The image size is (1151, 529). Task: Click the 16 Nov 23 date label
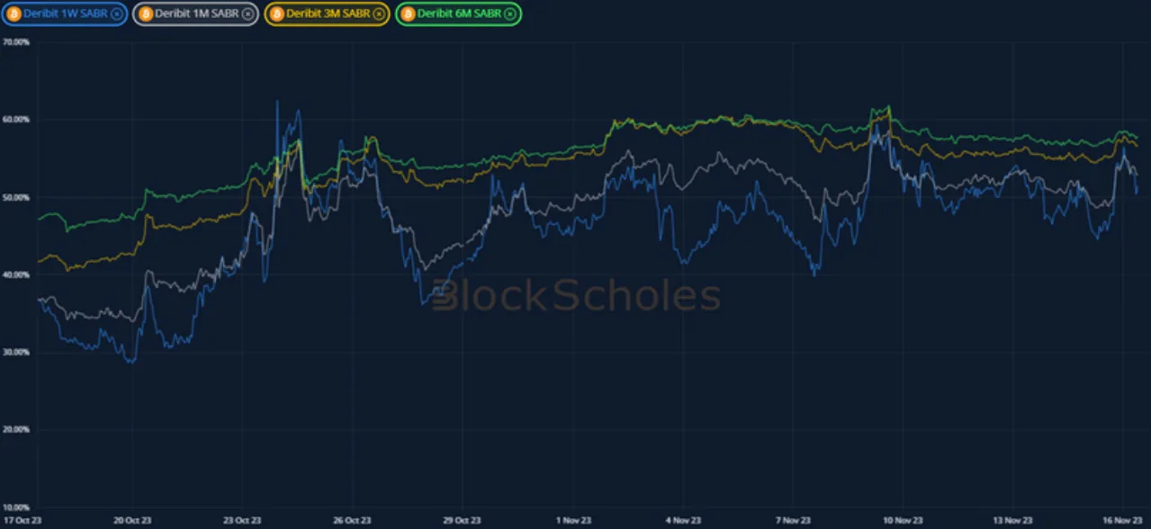coord(1123,521)
